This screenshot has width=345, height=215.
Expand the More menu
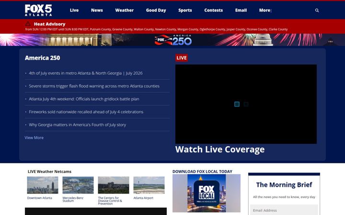pyautogui.click(x=265, y=10)
